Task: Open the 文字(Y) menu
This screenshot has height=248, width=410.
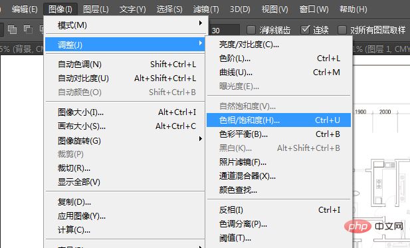Action: [133, 9]
